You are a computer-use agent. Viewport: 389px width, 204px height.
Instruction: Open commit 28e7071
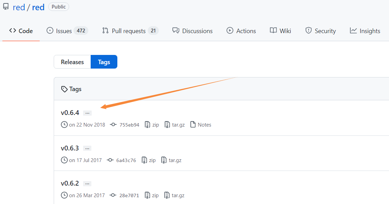click(x=129, y=195)
